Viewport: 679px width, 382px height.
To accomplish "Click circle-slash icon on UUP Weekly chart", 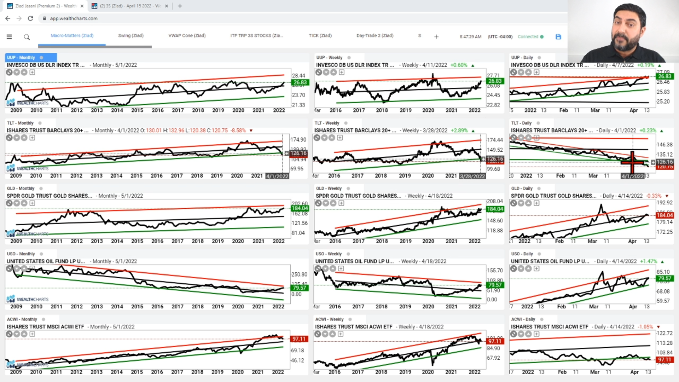I will [319, 72].
